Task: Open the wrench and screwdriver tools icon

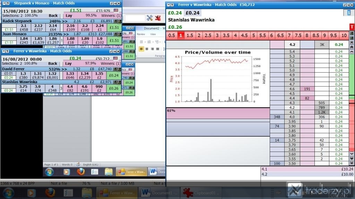Action: point(150,18)
